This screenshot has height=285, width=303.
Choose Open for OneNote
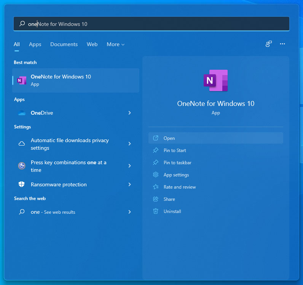[216, 138]
